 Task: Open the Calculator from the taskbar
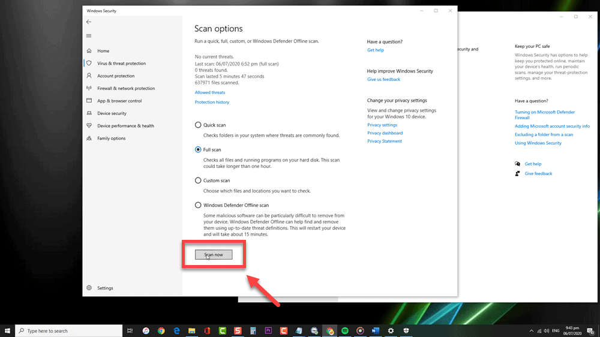coord(253,331)
